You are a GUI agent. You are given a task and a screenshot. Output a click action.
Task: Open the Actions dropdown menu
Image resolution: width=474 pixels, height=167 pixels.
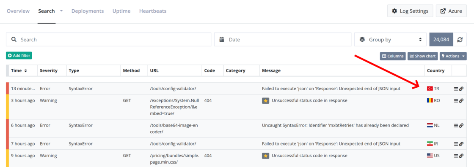pos(453,56)
